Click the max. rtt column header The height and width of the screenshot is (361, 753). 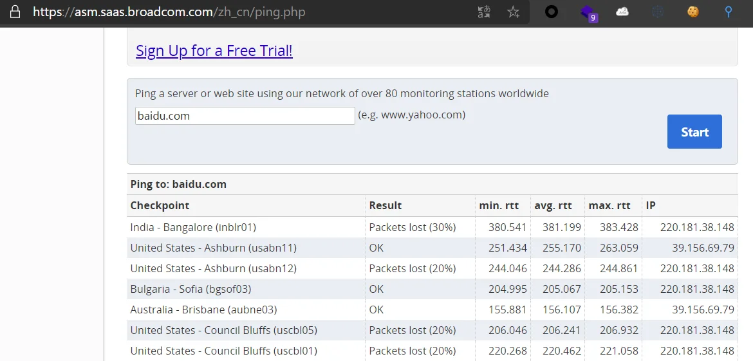click(609, 205)
